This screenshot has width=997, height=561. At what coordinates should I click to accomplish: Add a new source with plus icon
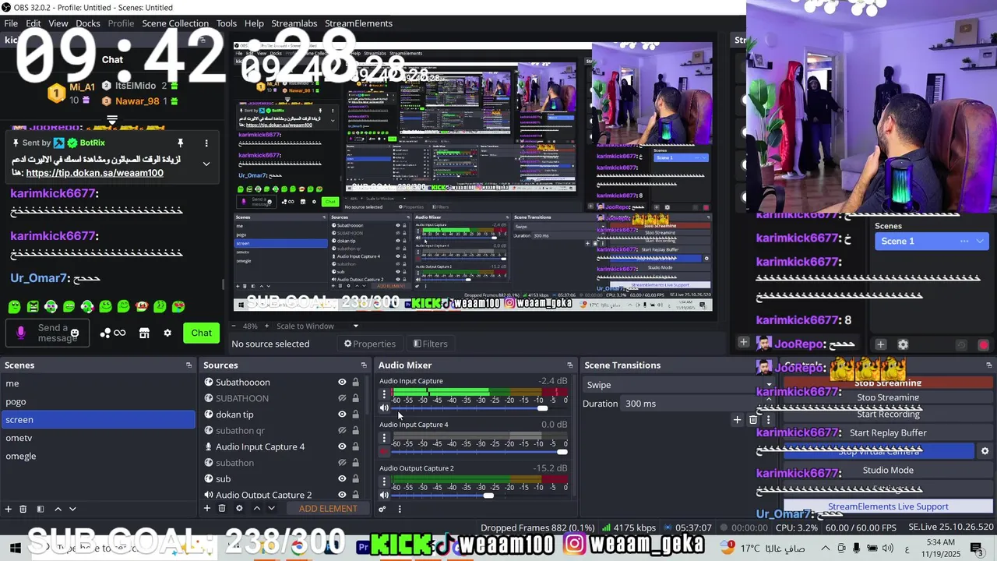(207, 509)
